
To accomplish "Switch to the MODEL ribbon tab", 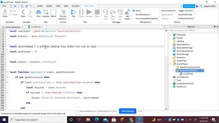I will click(x=49, y=6).
